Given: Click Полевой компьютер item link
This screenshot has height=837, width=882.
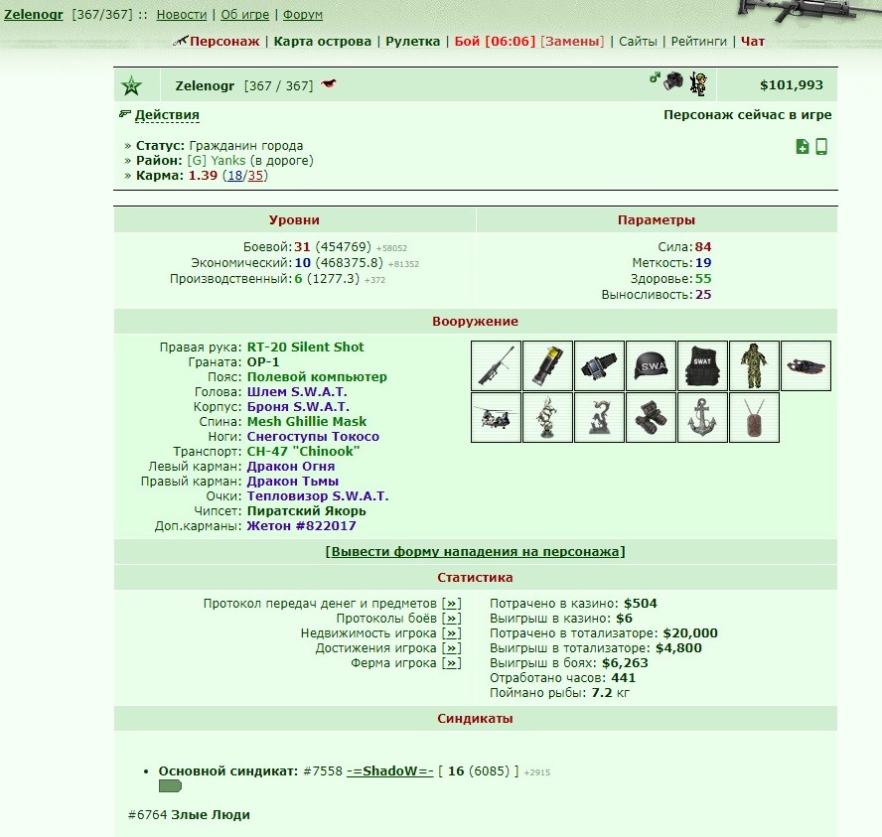Looking at the screenshot, I should tap(317, 376).
